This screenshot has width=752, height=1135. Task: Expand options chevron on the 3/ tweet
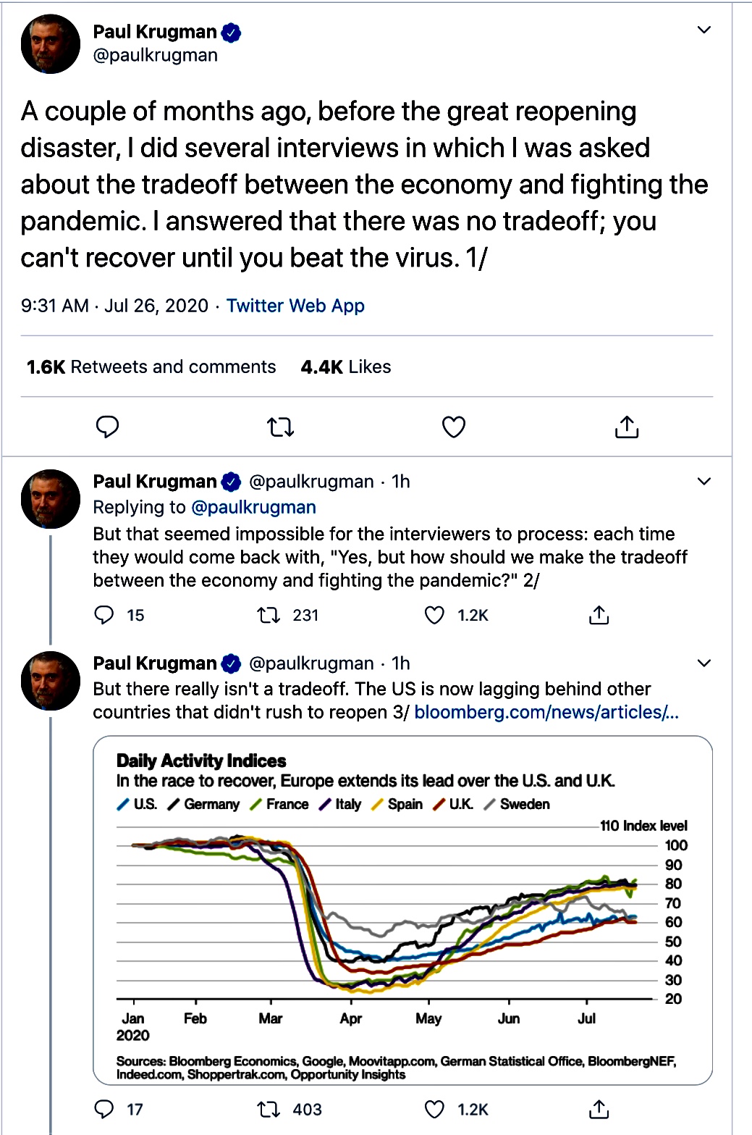704,663
